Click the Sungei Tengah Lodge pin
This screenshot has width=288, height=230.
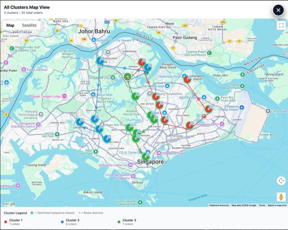(x=64, y=96)
